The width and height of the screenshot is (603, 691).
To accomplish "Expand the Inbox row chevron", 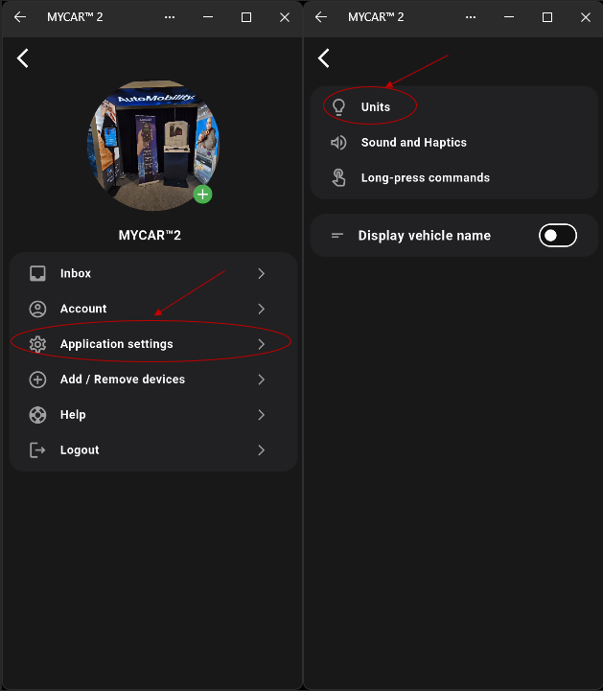I will (x=262, y=273).
